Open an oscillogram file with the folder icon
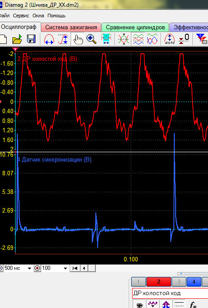The width and height of the screenshot is (208, 308). 17,39
